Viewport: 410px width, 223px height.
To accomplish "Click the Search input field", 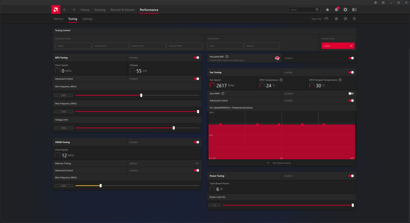I will (x=302, y=10).
